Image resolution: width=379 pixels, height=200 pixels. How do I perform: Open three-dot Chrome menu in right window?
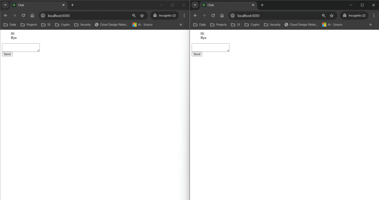tap(374, 15)
